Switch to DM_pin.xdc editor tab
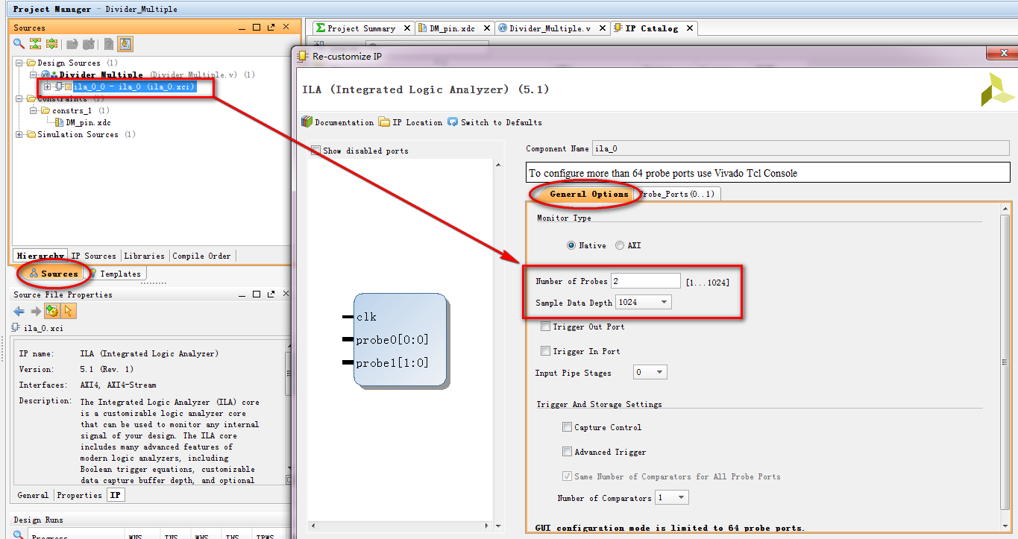The image size is (1018, 539). coord(452,28)
